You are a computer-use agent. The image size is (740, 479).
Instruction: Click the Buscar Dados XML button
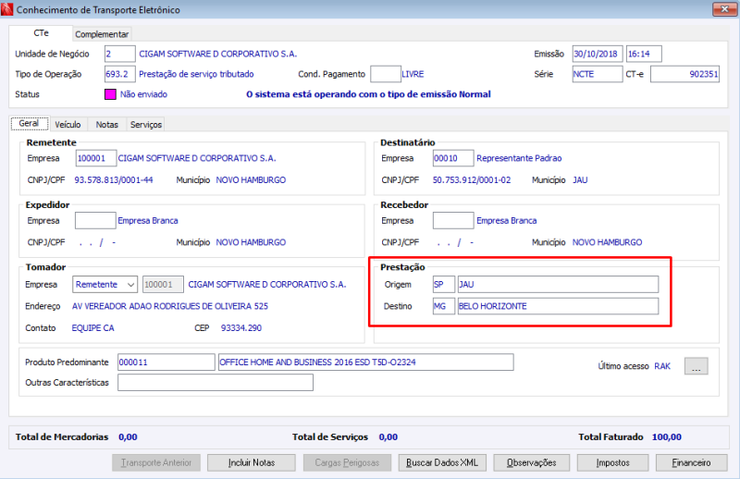pyautogui.click(x=442, y=462)
